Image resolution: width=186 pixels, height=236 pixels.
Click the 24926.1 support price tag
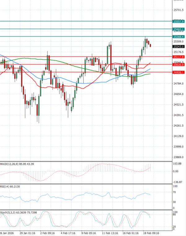pyautogui.click(x=179, y=72)
